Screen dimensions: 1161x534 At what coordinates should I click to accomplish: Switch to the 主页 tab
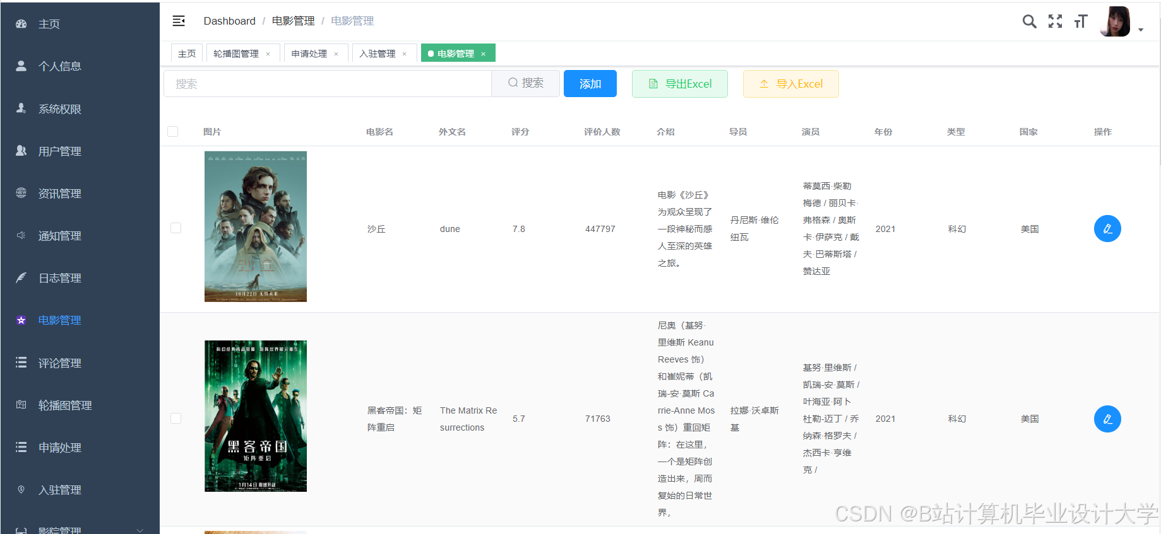tap(187, 54)
